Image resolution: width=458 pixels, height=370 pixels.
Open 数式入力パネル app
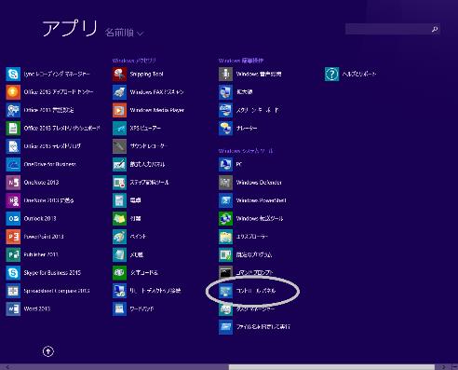coord(139,164)
